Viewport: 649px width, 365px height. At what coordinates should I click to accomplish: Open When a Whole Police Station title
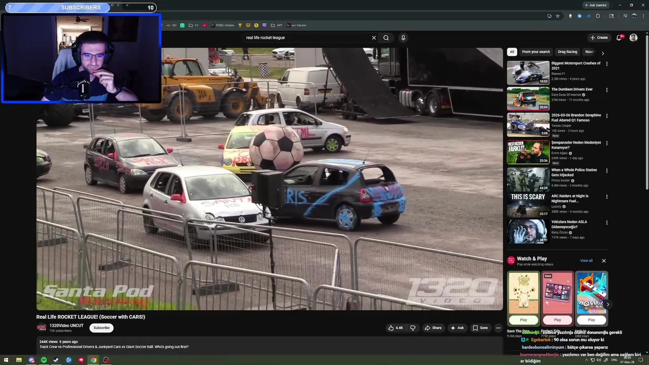tap(574, 172)
